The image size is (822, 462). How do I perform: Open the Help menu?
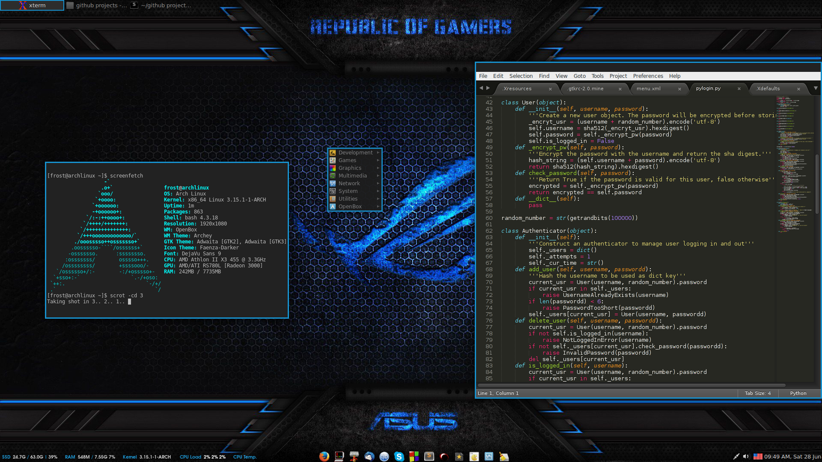click(x=675, y=76)
